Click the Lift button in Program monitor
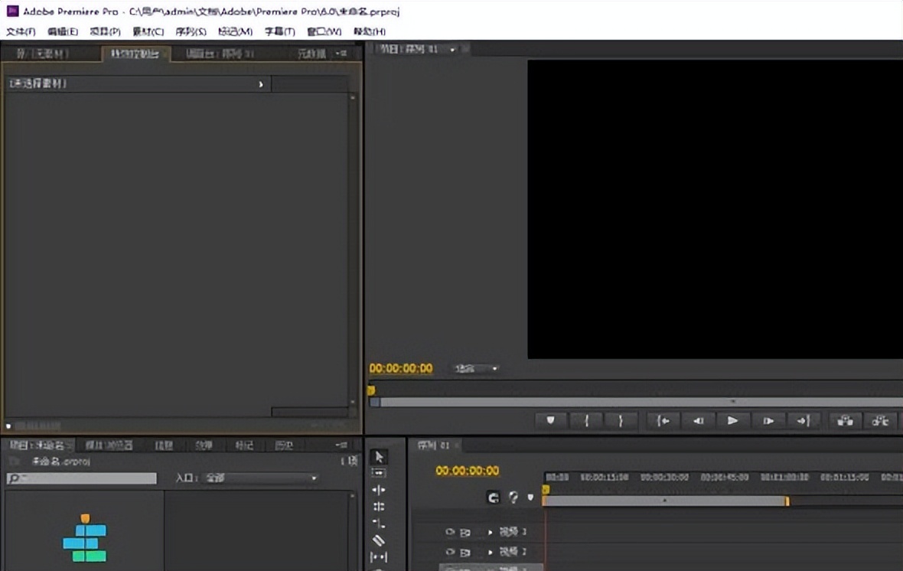This screenshot has height=571, width=903. 845,420
